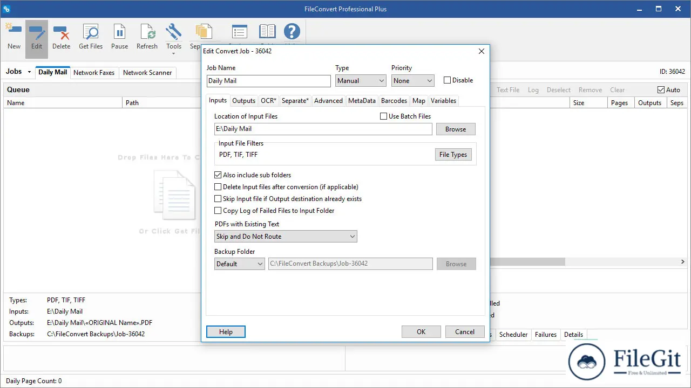Open the Failures tab in main window
This screenshot has height=388, width=691.
tap(546, 335)
